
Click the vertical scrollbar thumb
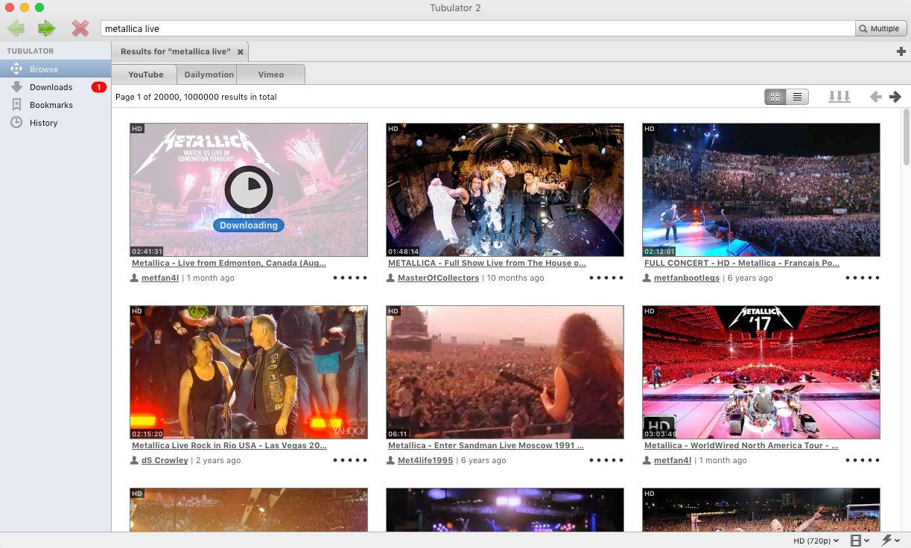click(906, 138)
